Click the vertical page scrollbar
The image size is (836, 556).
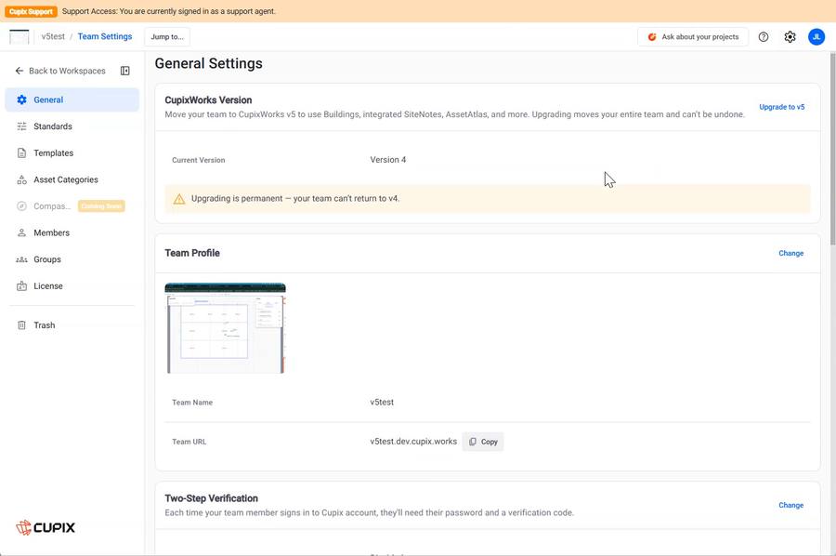click(x=831, y=150)
